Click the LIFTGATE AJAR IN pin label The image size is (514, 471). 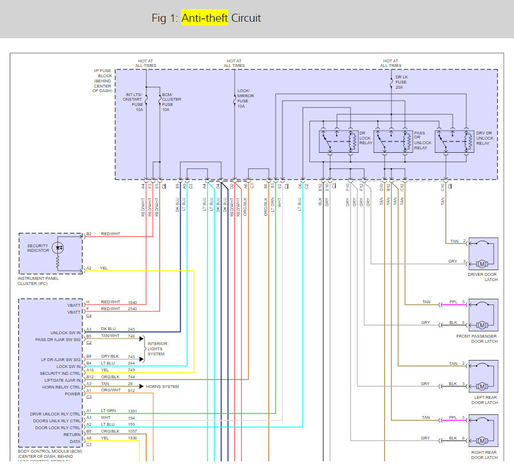[x=62, y=381]
